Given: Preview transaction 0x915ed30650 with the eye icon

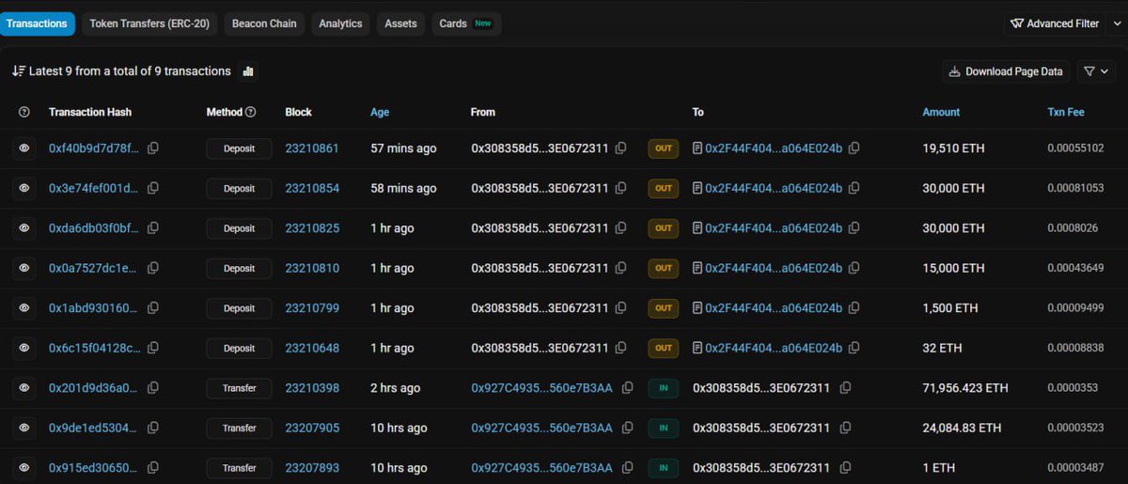Looking at the screenshot, I should pyautogui.click(x=24, y=468).
